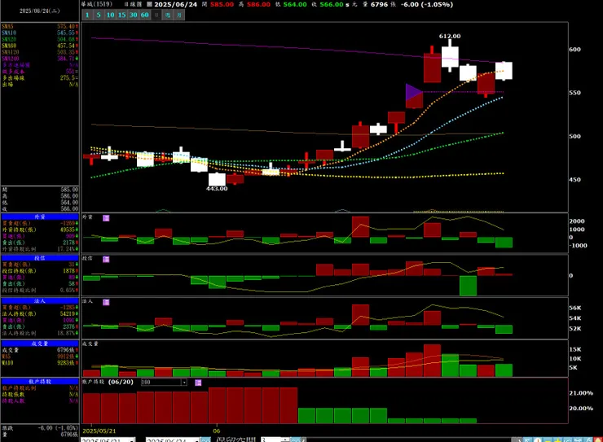Switch to the monthly (月) chart timeframe
Screen dimensions: 603x442
[179, 15]
